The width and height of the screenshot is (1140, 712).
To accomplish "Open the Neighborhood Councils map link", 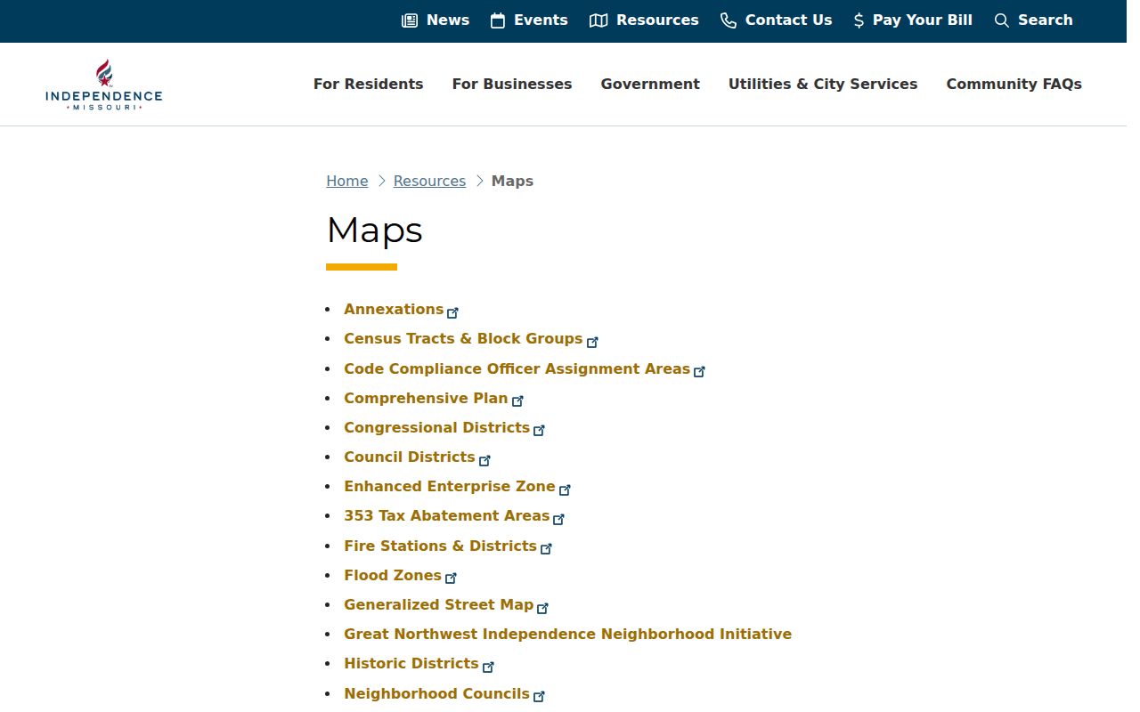I will [437, 693].
